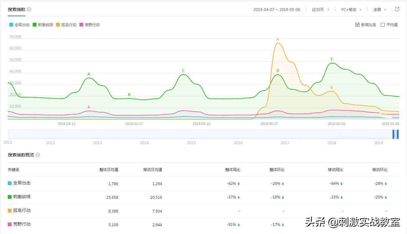This screenshot has width=407, height=234.
Task: Click the 孤岛行动 keyword in the table
Action: coord(22,211)
